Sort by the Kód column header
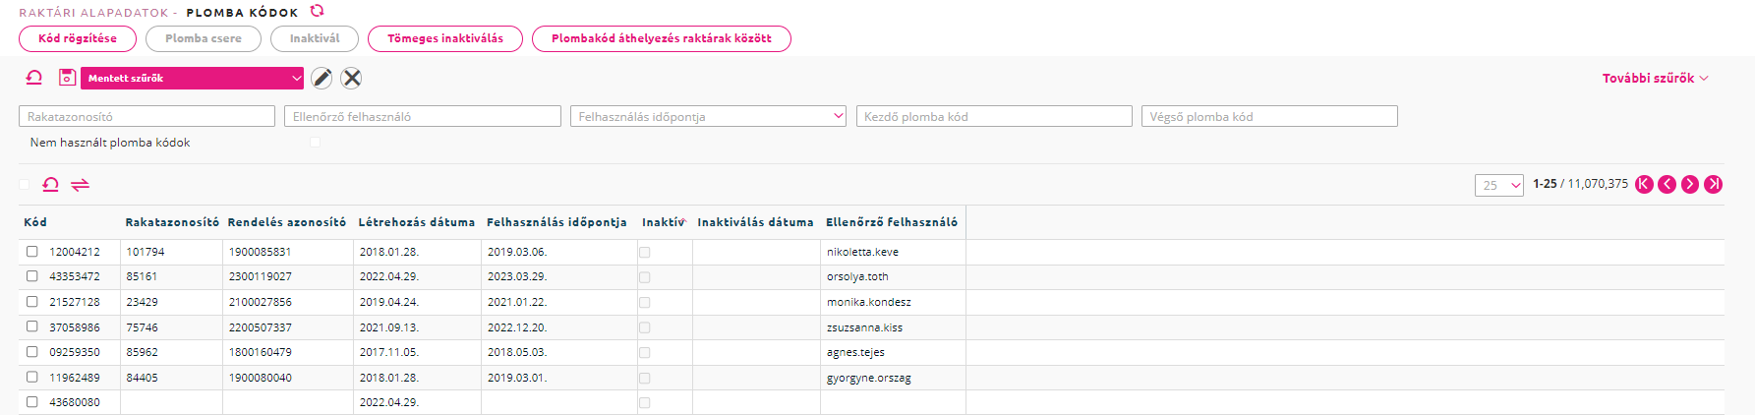Viewport: 1755px width, 415px height. (x=35, y=222)
